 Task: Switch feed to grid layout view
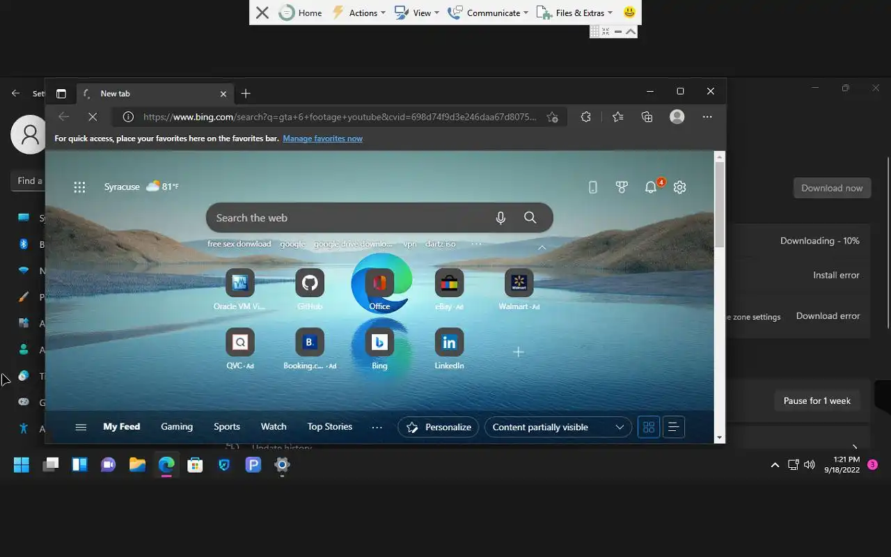(649, 427)
